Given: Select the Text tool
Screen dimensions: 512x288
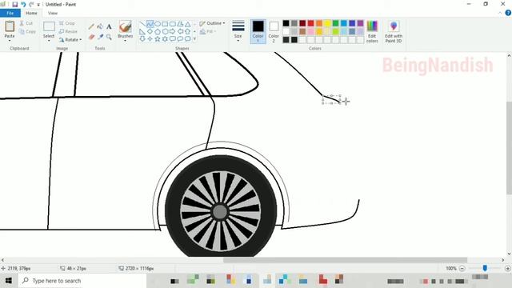Looking at the screenshot, I should click(109, 26).
